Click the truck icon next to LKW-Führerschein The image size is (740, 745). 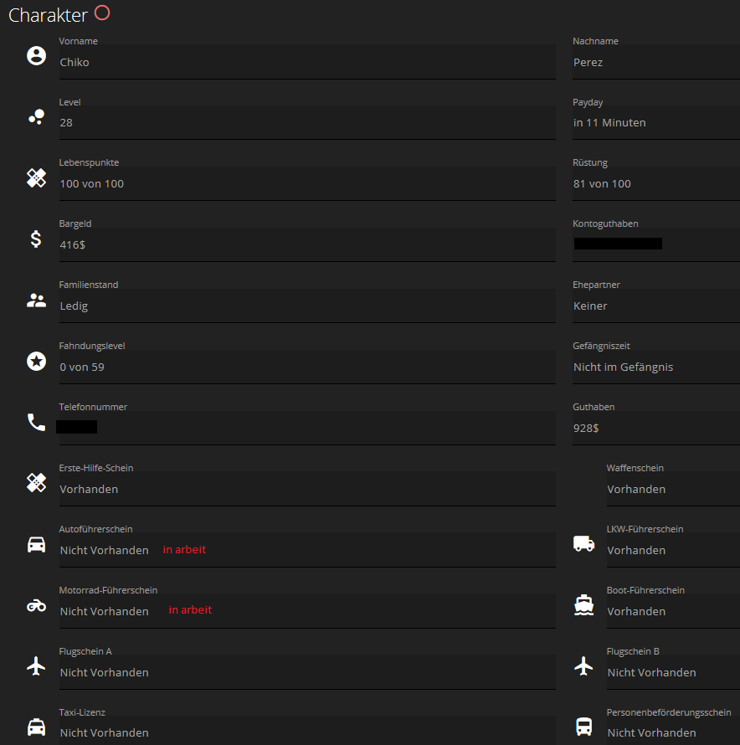point(583,543)
